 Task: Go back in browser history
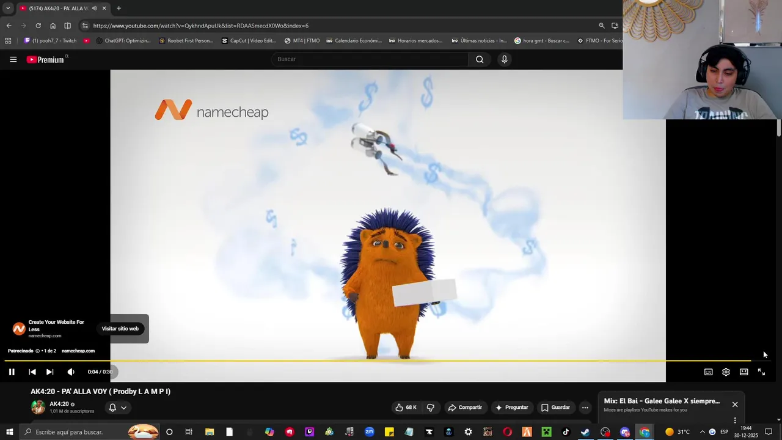pos(9,26)
